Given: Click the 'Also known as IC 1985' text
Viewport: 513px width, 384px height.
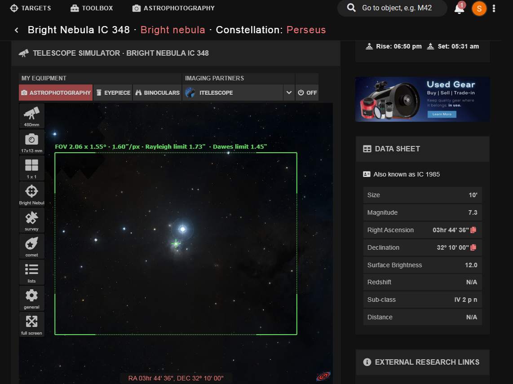Looking at the screenshot, I should coord(407,174).
